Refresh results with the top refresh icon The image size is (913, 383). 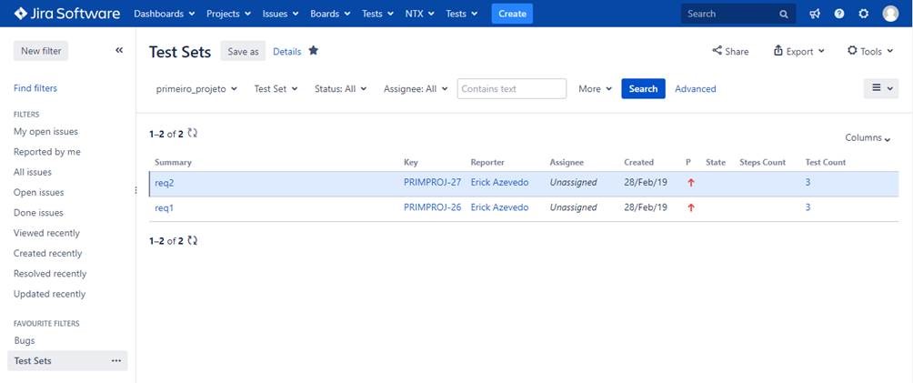coord(193,134)
